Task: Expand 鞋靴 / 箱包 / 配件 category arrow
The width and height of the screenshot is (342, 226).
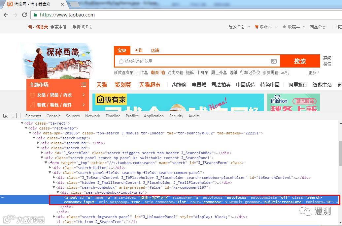Action: 84,105
